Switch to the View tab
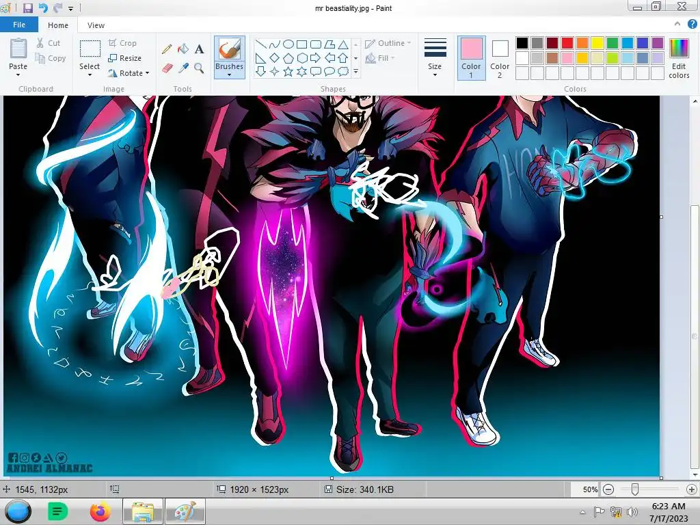 [x=96, y=25]
